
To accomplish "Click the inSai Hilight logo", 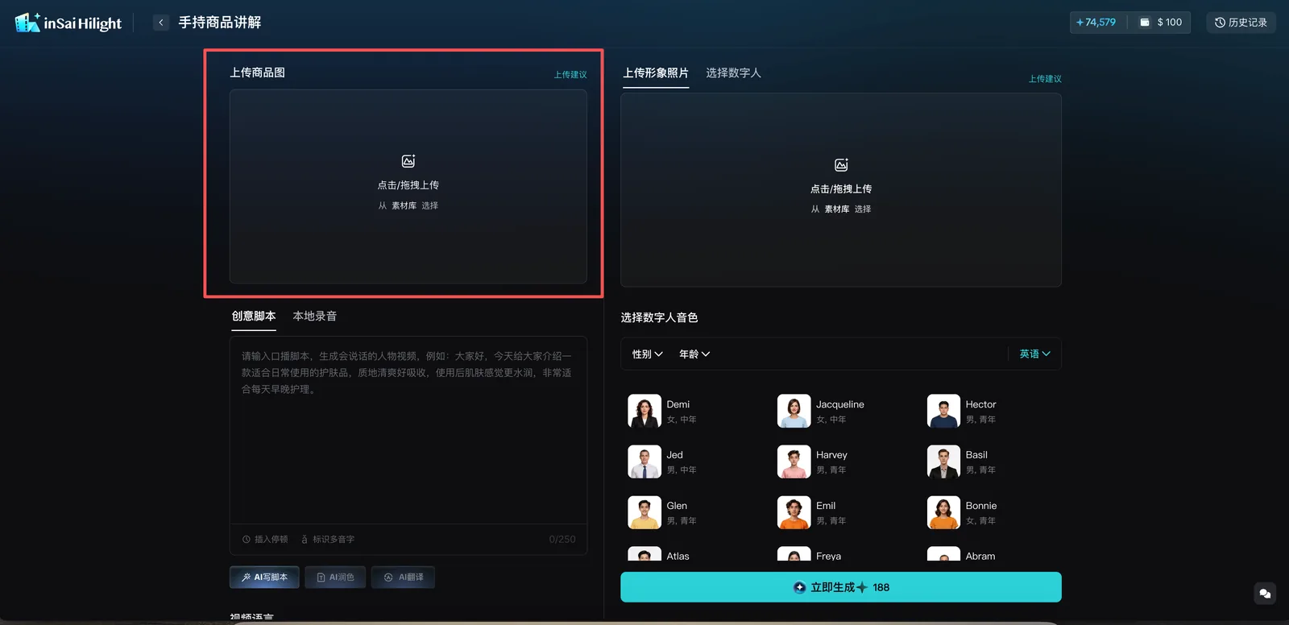I will click(68, 23).
